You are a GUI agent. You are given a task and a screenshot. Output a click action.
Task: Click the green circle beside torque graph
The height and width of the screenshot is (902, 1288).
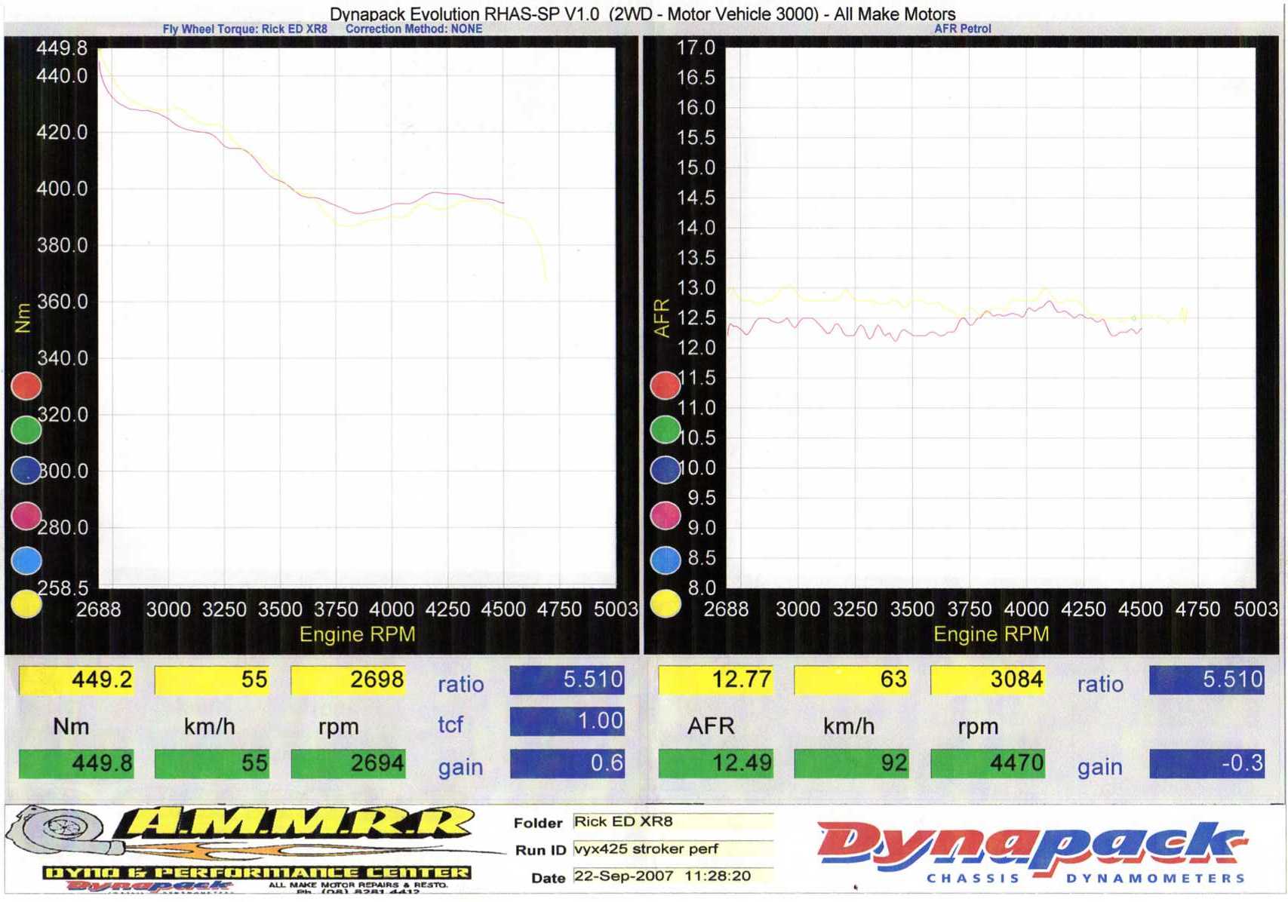pyautogui.click(x=26, y=429)
